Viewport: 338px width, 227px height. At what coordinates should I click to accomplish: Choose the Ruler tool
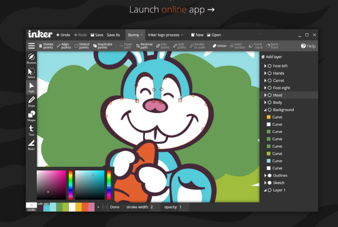[31, 145]
